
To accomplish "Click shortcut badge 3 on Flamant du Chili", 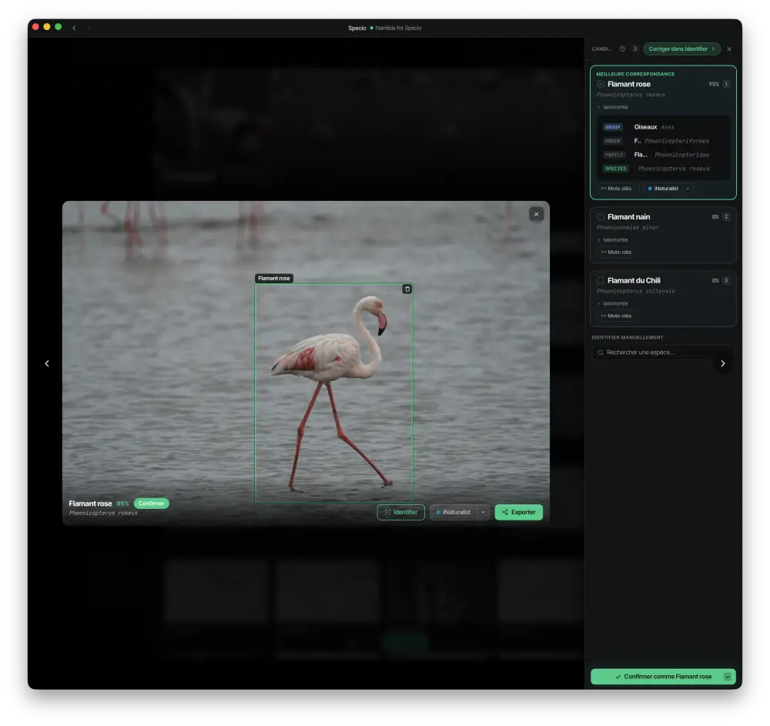I will 726,280.
